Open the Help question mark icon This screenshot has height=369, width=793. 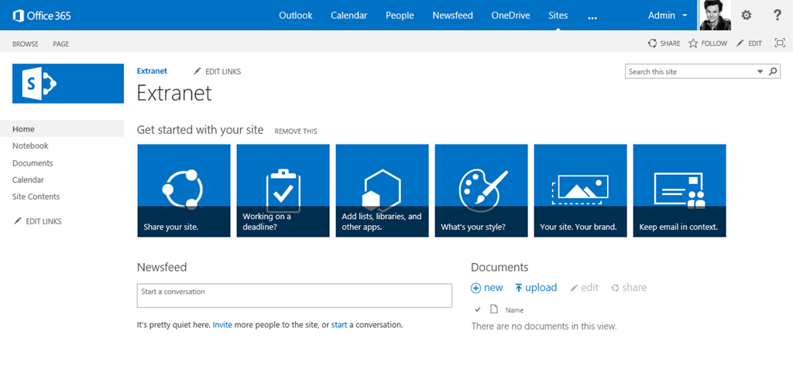coord(777,15)
